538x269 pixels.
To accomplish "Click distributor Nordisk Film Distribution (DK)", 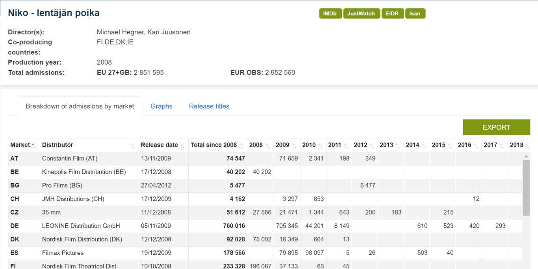I will click(x=82, y=239).
